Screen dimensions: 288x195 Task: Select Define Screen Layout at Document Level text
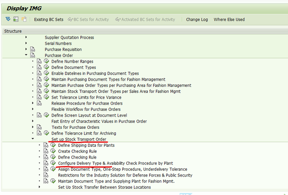click(x=89, y=115)
